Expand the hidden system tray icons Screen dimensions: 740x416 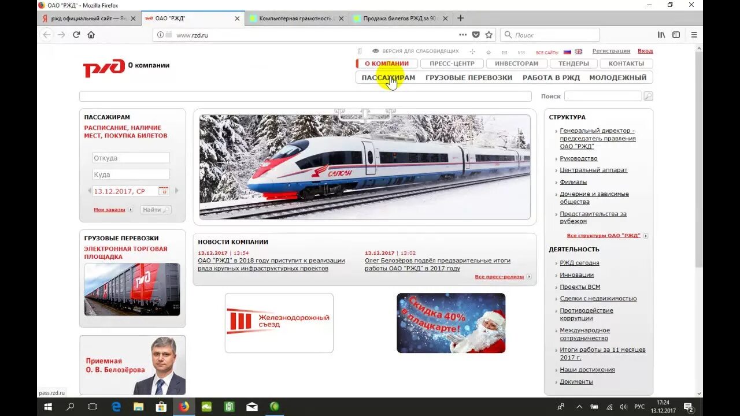point(579,407)
